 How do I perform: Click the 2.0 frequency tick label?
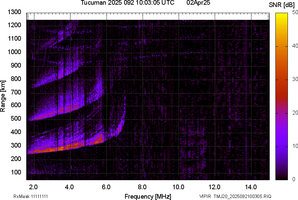34,187
